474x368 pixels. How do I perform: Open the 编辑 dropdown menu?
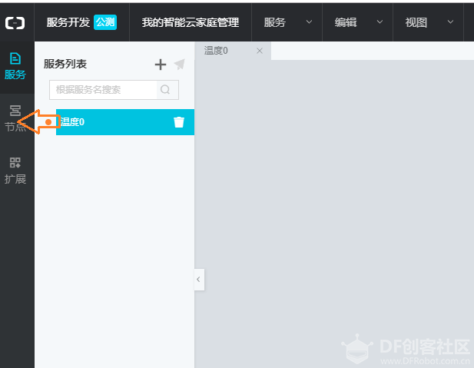[358, 22]
